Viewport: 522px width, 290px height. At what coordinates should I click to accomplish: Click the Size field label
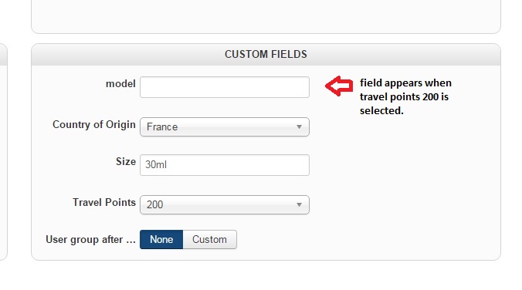126,162
